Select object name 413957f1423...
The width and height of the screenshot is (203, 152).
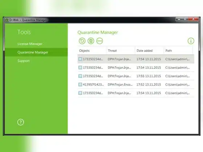(x=93, y=85)
